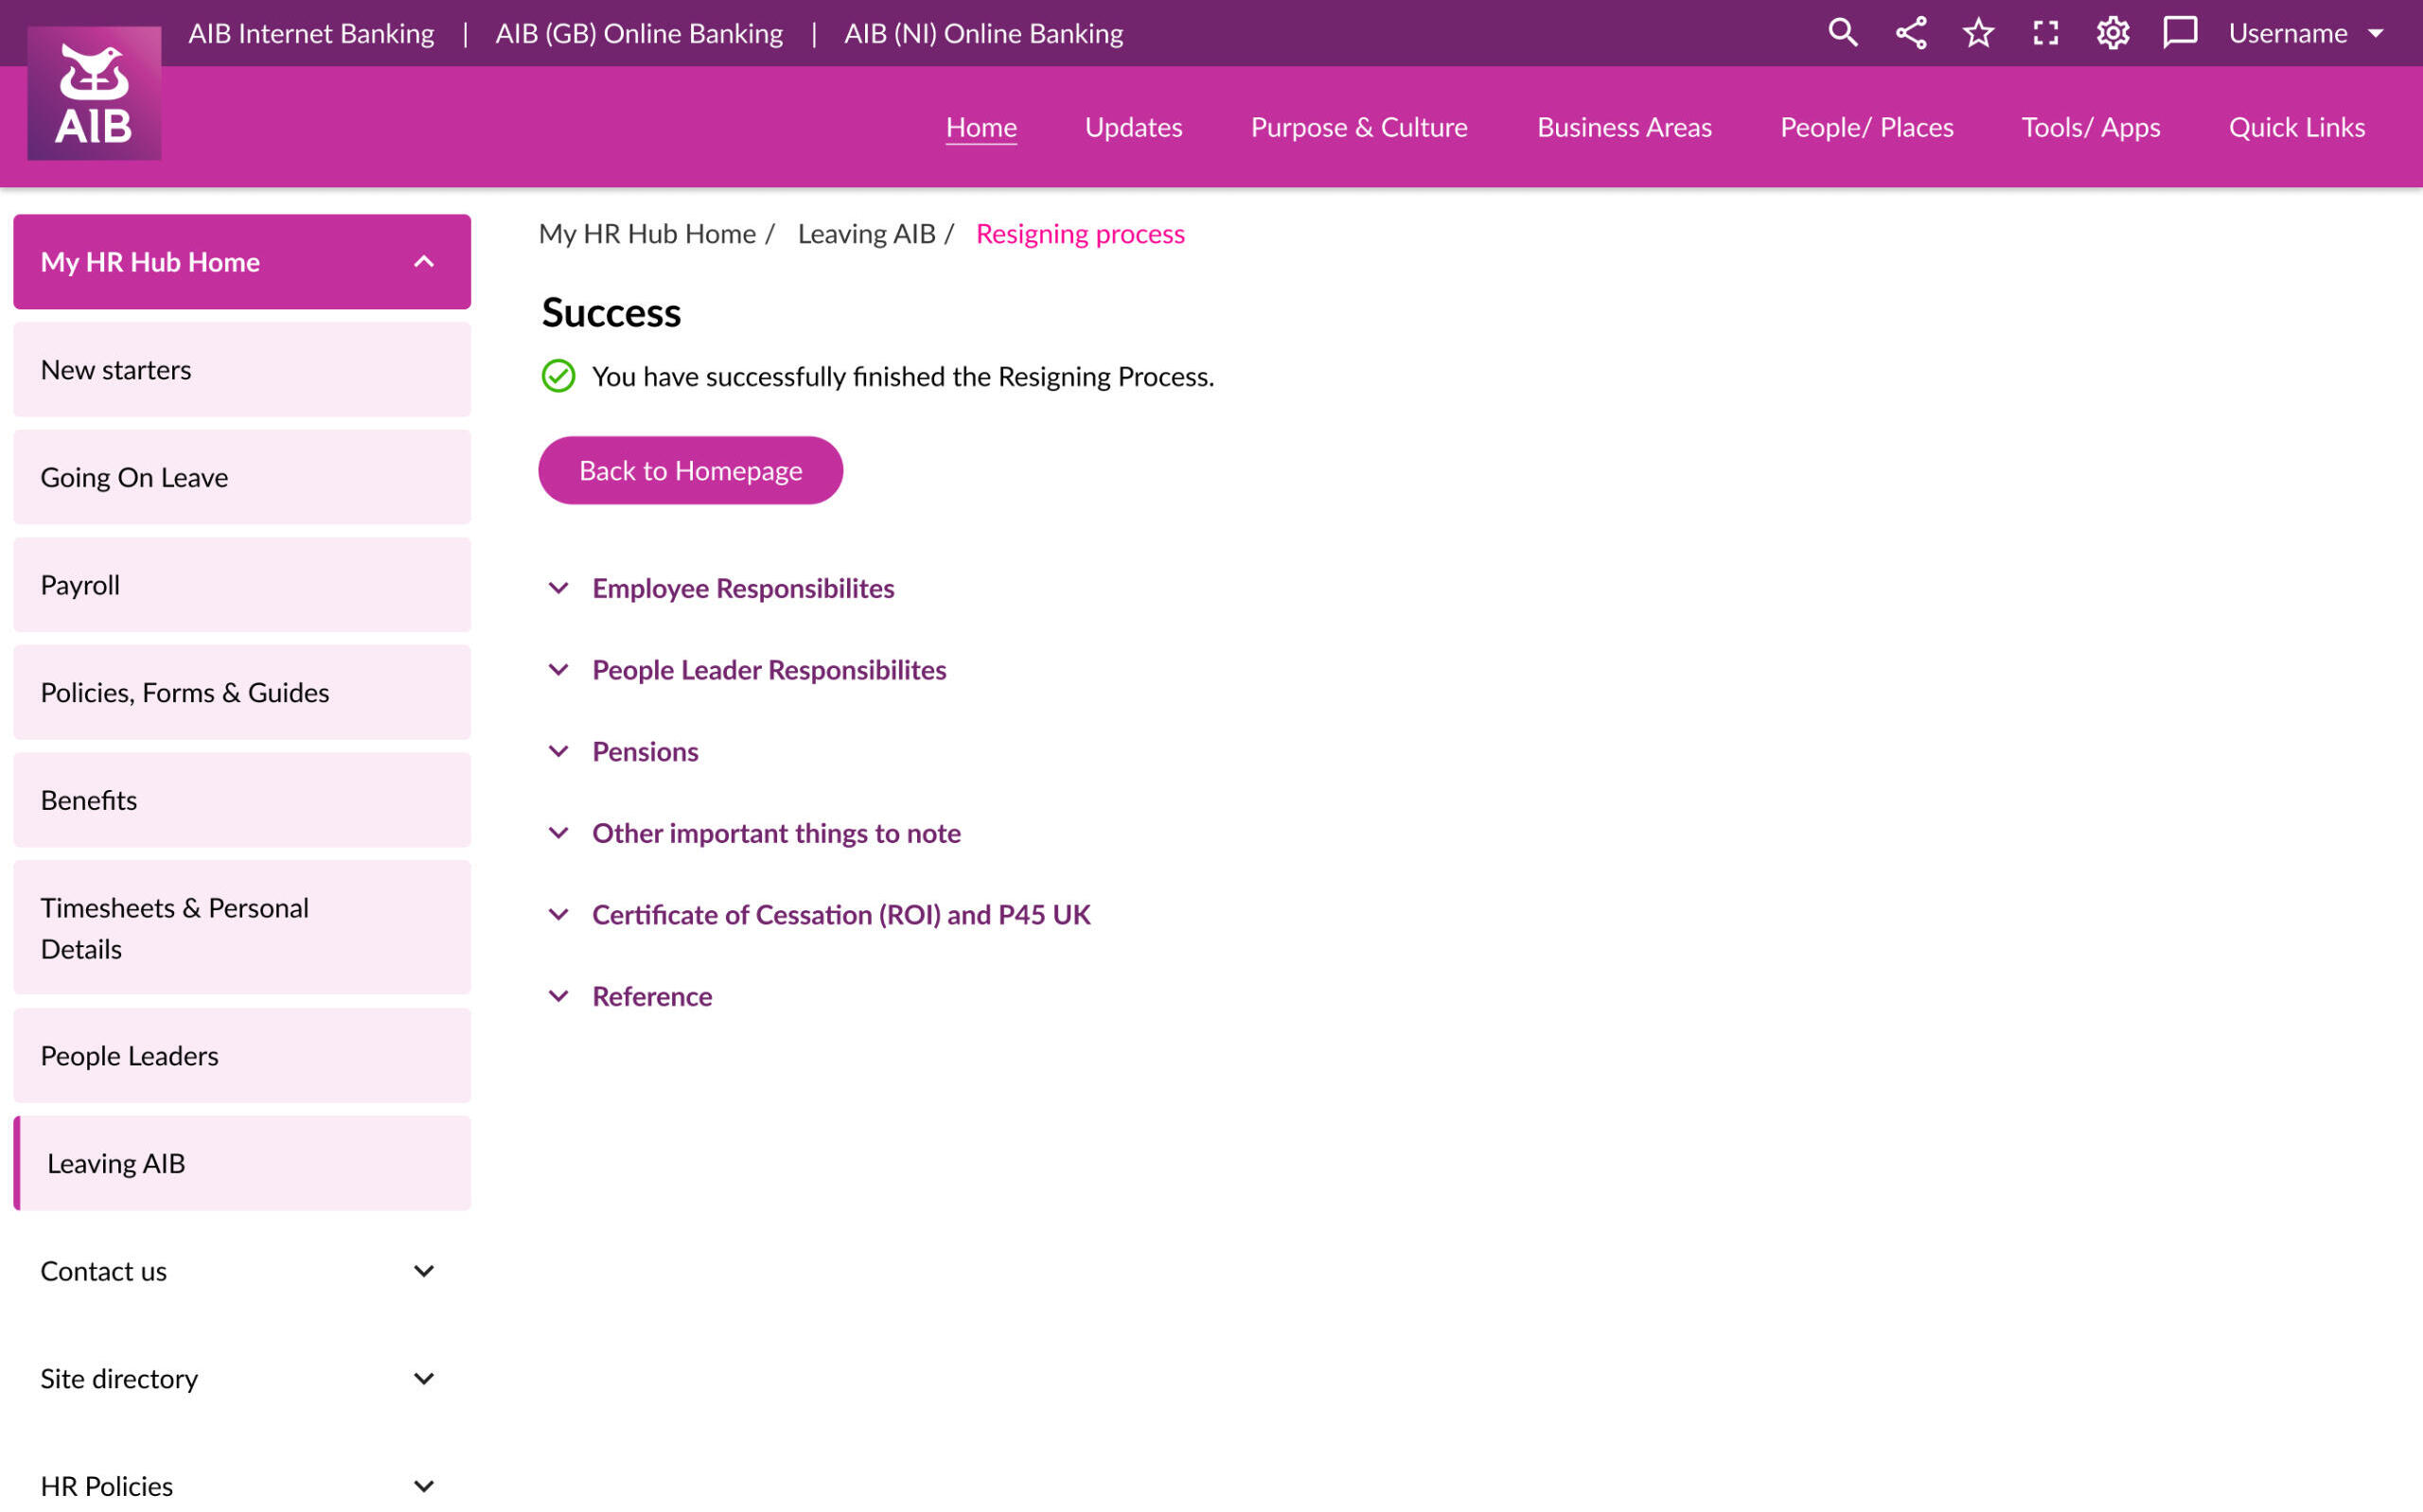
Task: Open the chat message icon
Action: pyautogui.click(x=2180, y=33)
